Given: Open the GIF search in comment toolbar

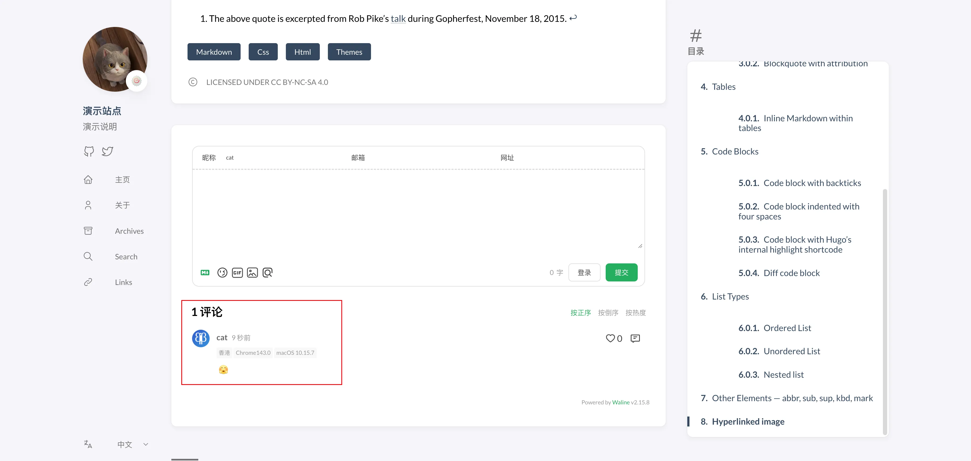Looking at the screenshot, I should (237, 272).
